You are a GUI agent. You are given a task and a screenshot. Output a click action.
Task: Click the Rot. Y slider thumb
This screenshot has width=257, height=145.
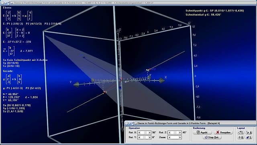pyautogui.click(x=144, y=137)
